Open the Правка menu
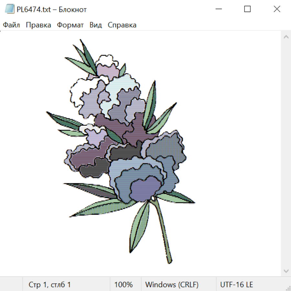This screenshot has width=291, height=291. tap(38, 25)
